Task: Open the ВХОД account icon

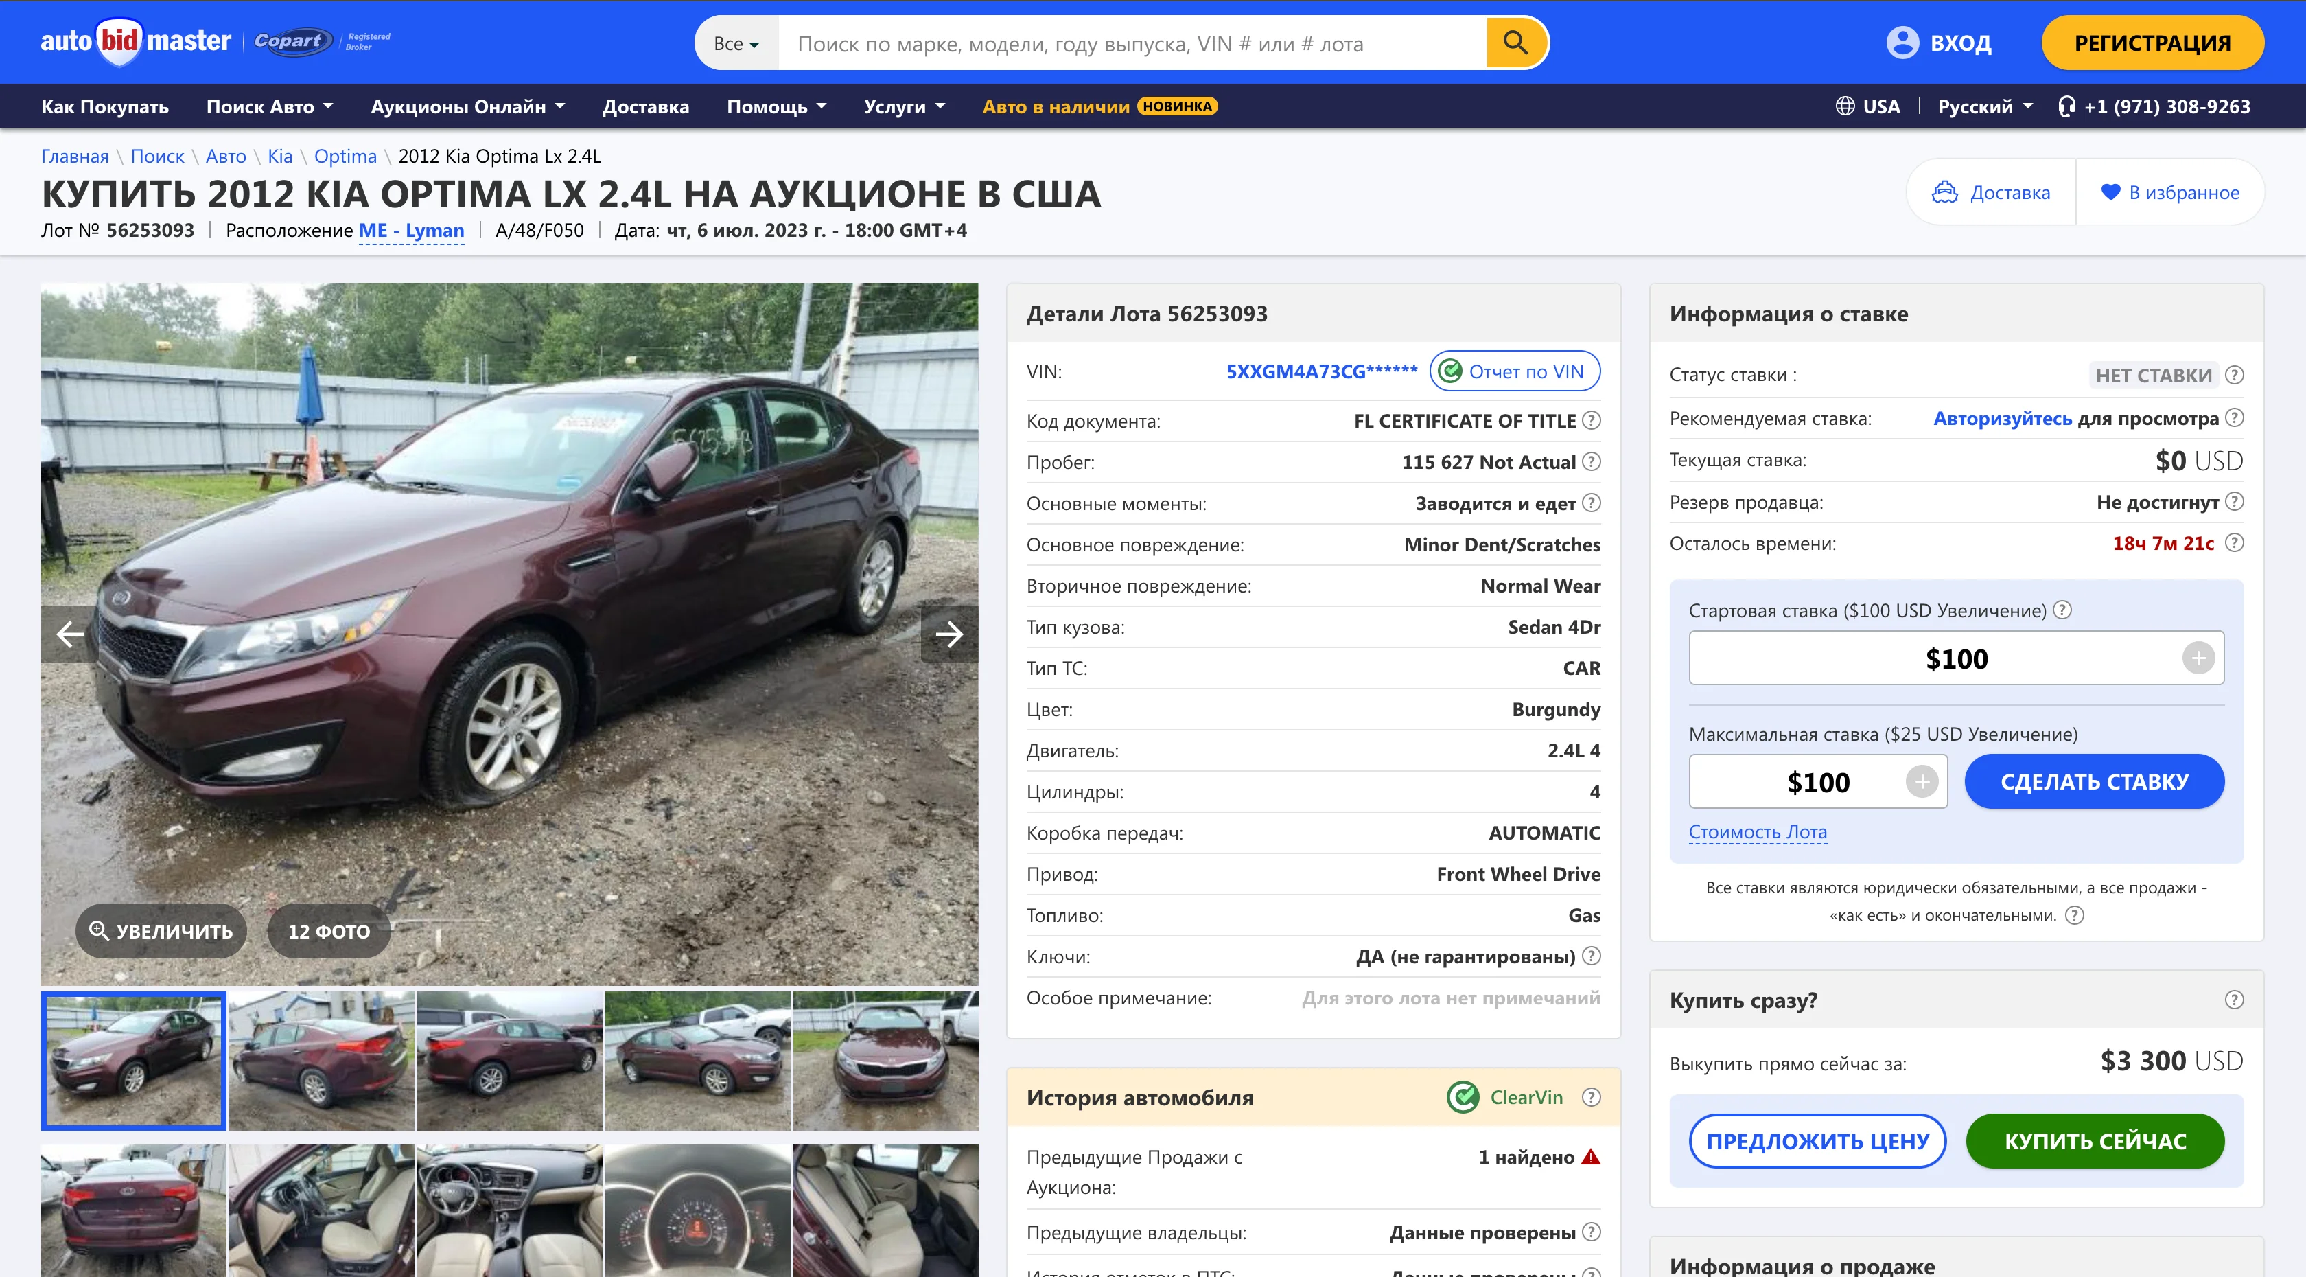Action: tap(1903, 42)
